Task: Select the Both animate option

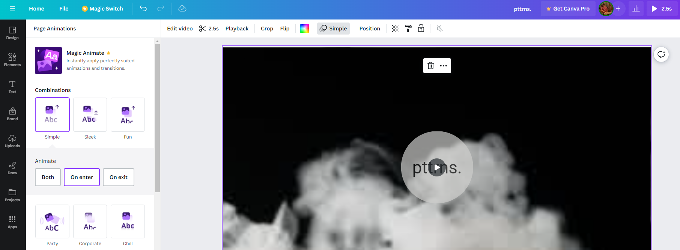Action: [48, 177]
